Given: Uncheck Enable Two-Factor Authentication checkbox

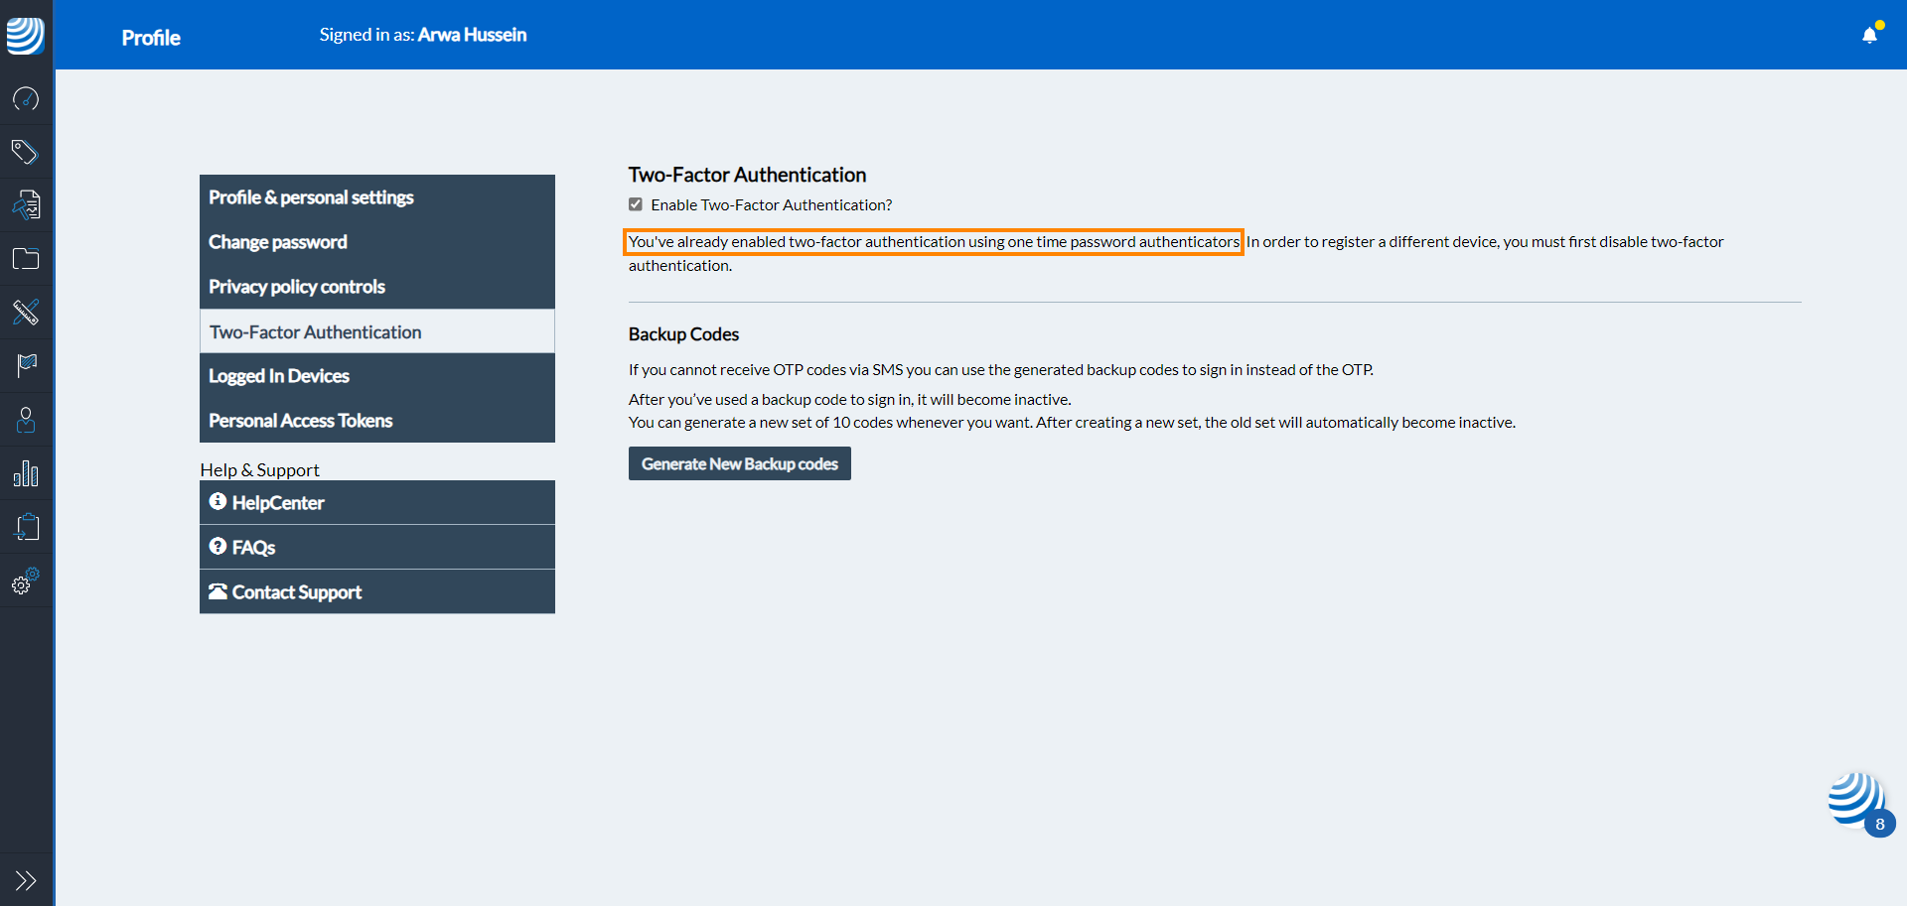Looking at the screenshot, I should click(x=636, y=204).
